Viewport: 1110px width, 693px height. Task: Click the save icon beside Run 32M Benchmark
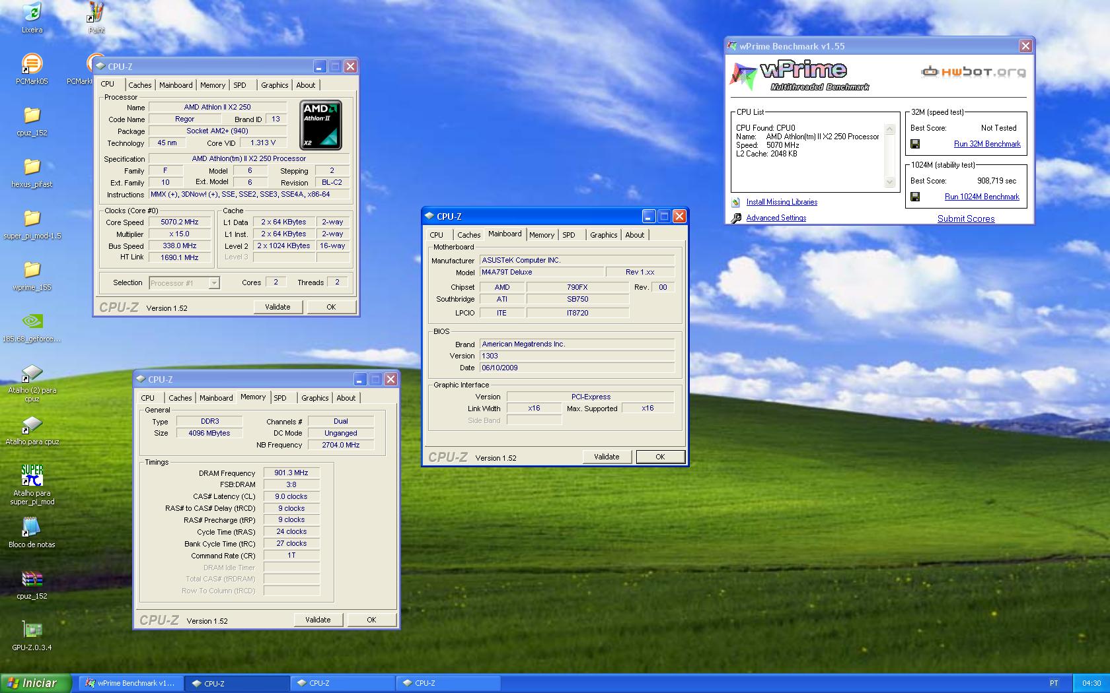point(915,144)
